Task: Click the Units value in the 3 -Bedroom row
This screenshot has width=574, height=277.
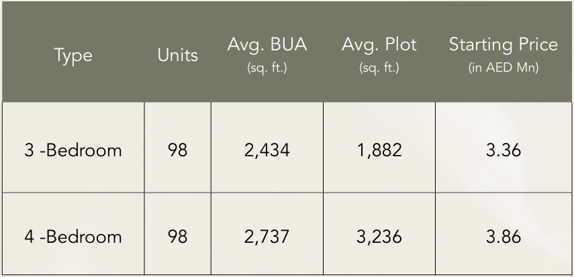Action: pyautogui.click(x=177, y=150)
